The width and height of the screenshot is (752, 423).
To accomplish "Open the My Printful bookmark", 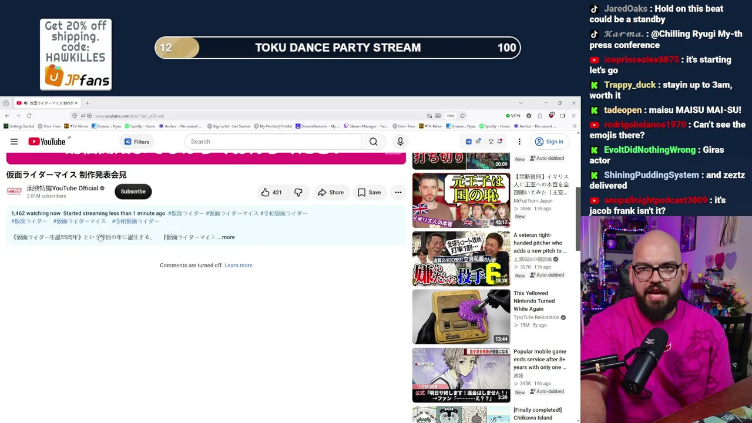I will tap(273, 126).
